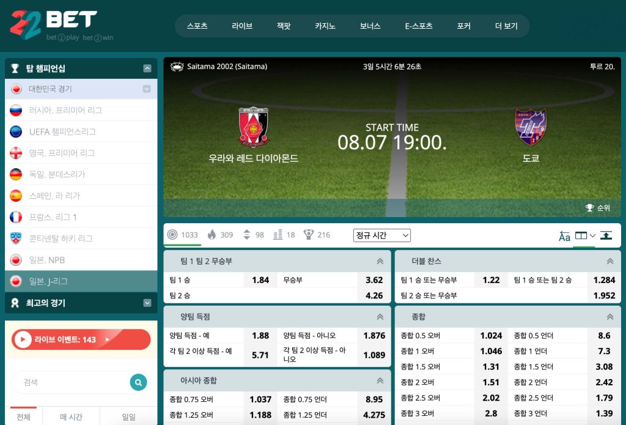Open the 더 보기 menu

[506, 26]
